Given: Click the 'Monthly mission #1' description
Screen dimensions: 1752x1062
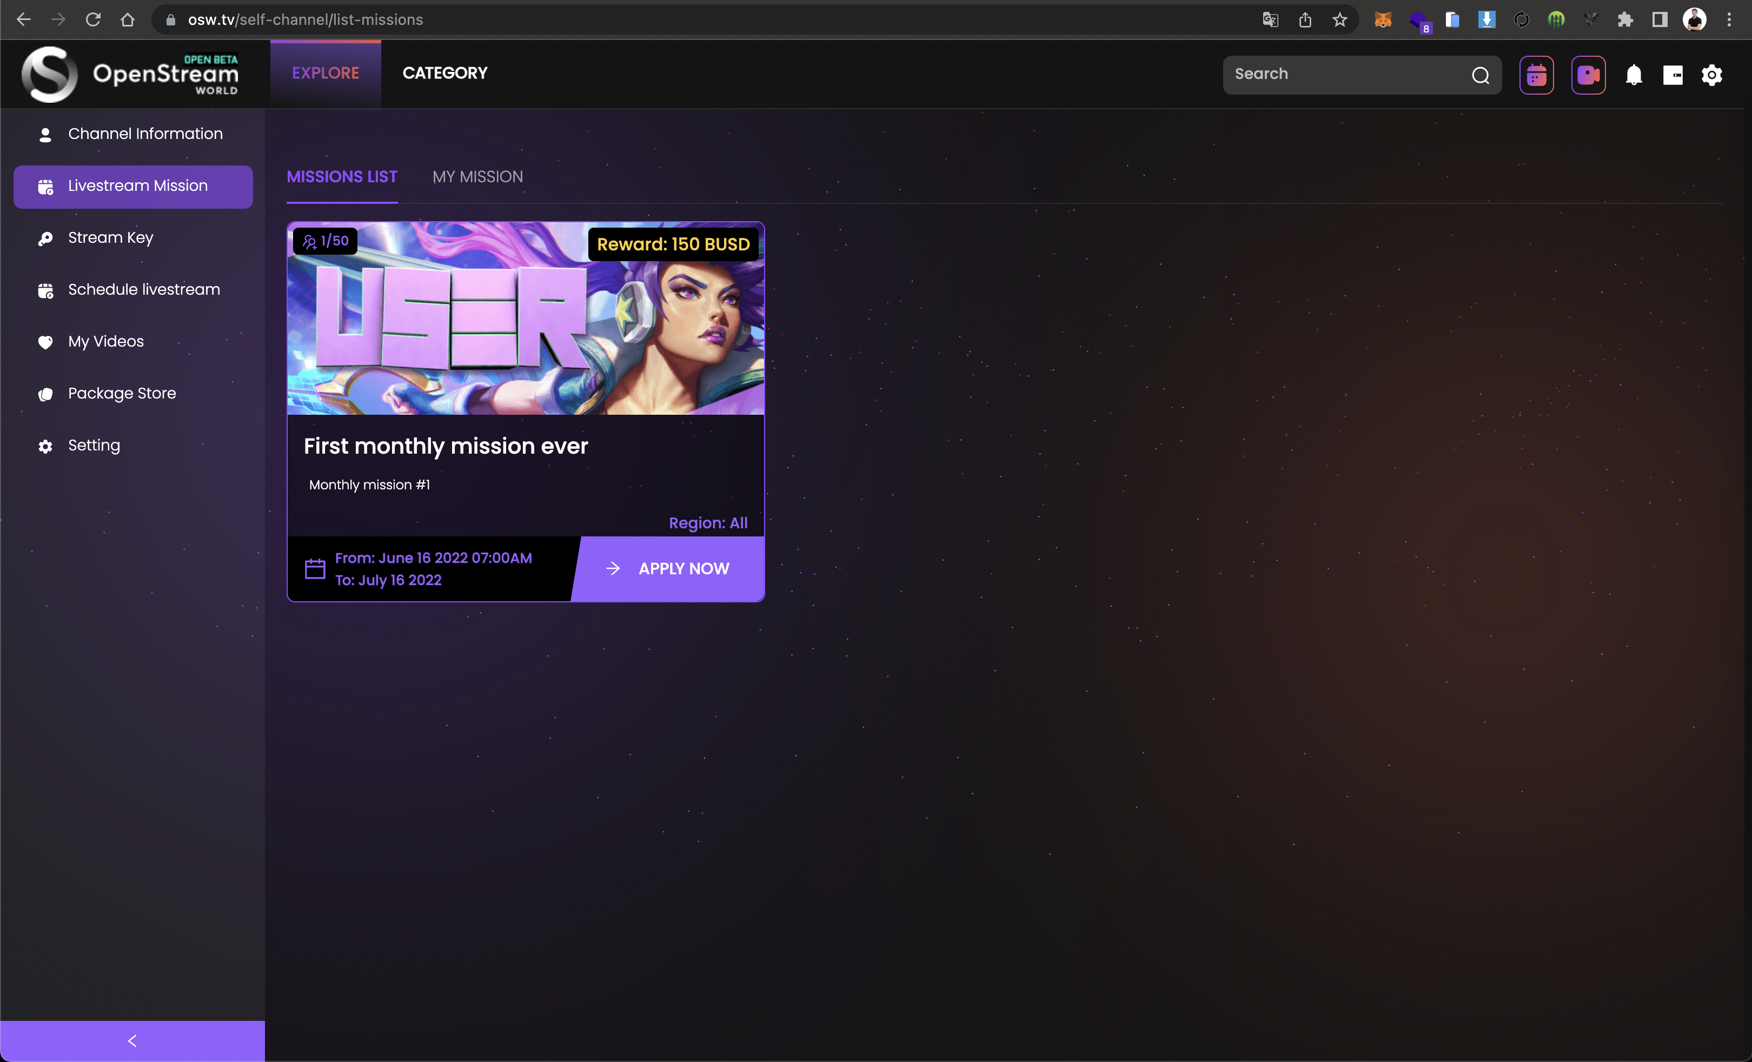Looking at the screenshot, I should pos(370,485).
